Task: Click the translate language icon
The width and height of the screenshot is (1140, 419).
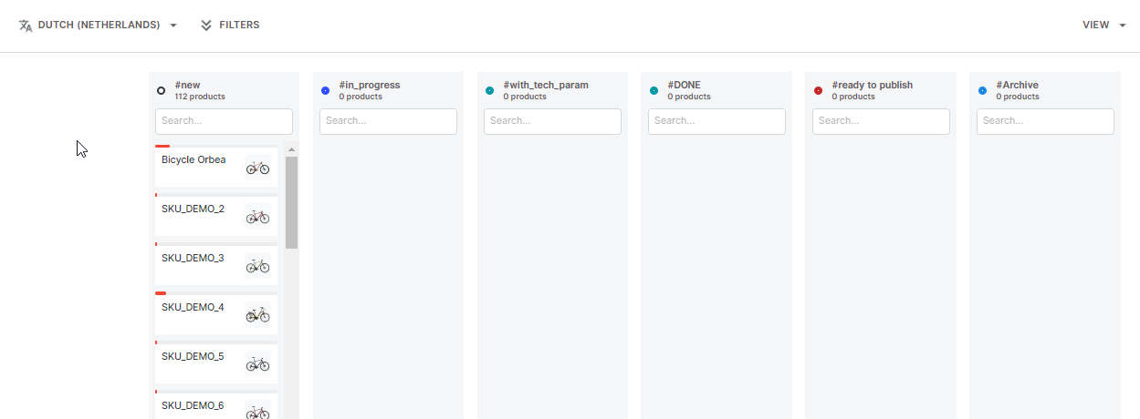Action: click(26, 26)
